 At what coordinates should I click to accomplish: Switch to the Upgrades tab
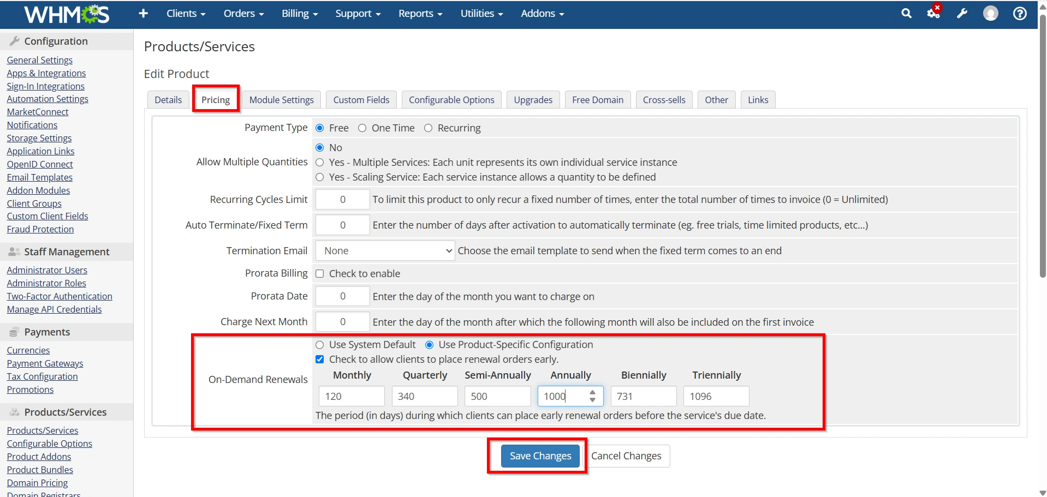point(533,100)
